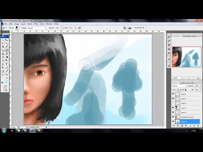Show hidden Layer 2

[173, 103]
